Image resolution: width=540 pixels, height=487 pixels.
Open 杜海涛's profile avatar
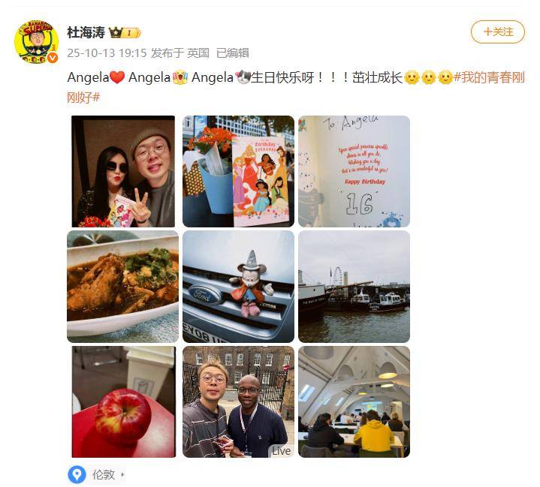click(36, 41)
